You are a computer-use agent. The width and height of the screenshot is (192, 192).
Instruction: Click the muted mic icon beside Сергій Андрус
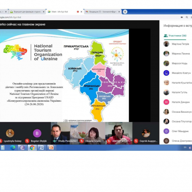[x=136, y=141]
